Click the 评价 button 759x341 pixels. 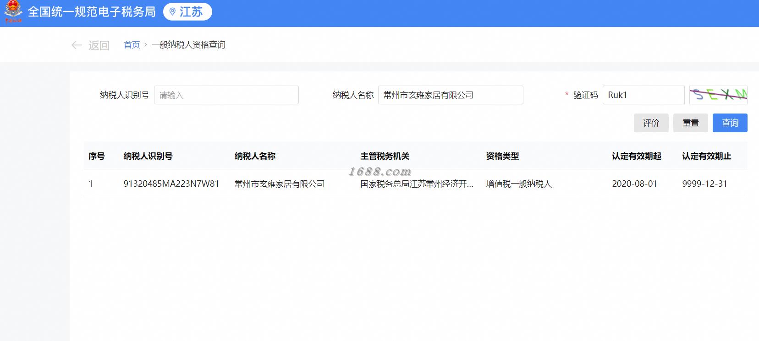pyautogui.click(x=651, y=123)
